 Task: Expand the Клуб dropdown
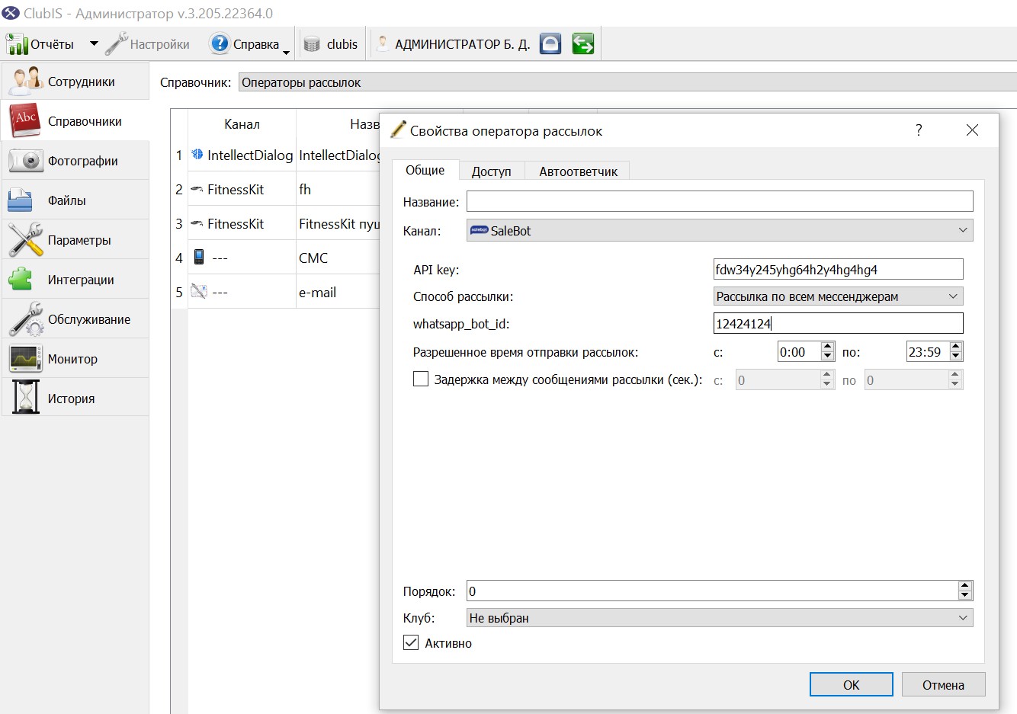pyautogui.click(x=720, y=618)
